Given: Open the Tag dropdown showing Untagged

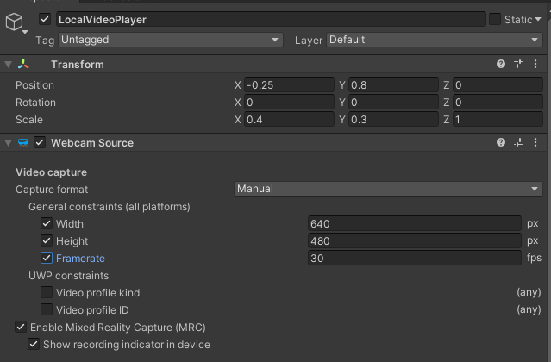Looking at the screenshot, I should tap(171, 40).
